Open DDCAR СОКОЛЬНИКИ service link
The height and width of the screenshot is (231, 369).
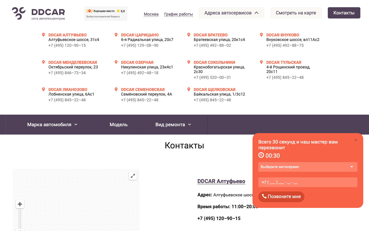tap(214, 62)
